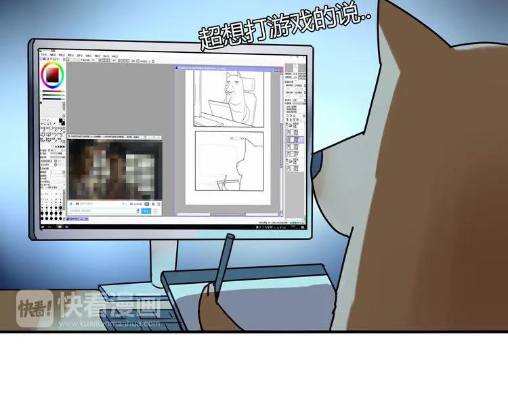The width and height of the screenshot is (508, 397).
Task: Click the upper comic panel on canvas
Action: pos(229,99)
